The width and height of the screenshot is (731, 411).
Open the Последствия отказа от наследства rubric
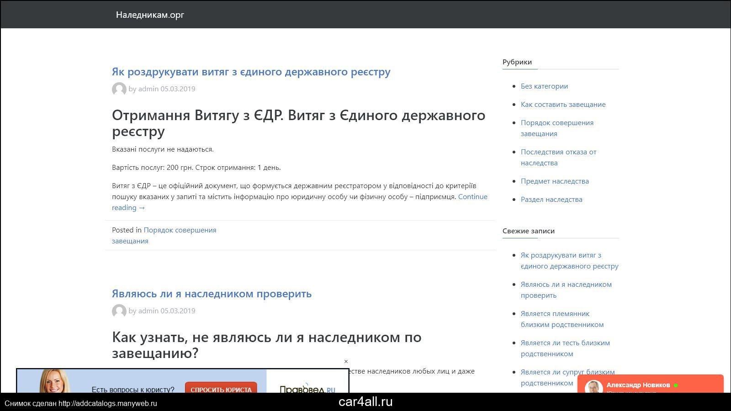(558, 152)
